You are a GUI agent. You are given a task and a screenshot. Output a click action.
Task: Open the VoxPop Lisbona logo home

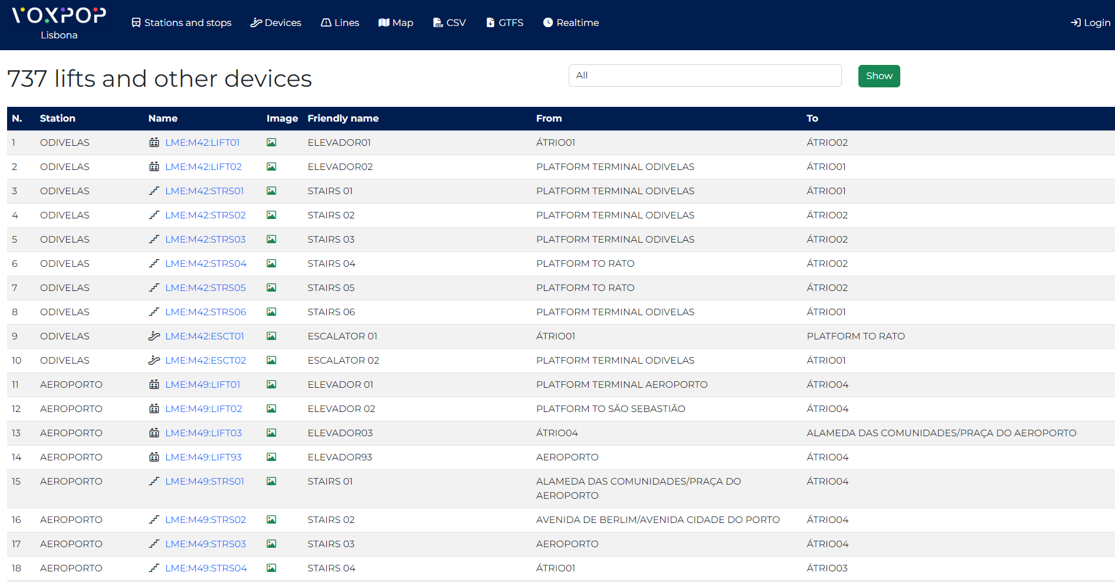[x=59, y=24]
